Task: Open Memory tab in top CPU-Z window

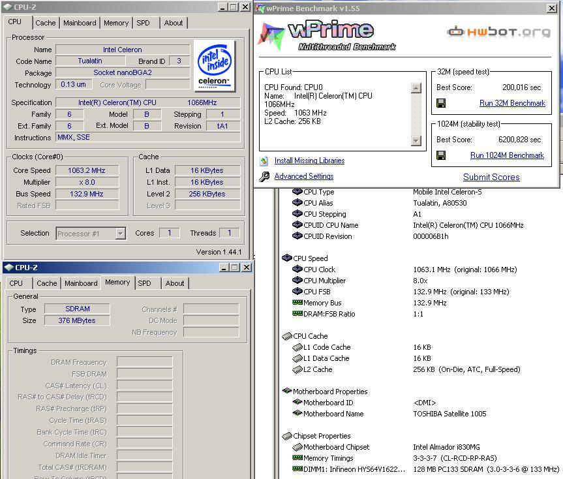Action: 116,23
